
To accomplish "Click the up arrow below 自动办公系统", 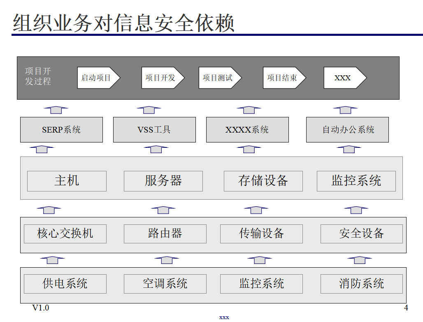I will coord(349,149).
